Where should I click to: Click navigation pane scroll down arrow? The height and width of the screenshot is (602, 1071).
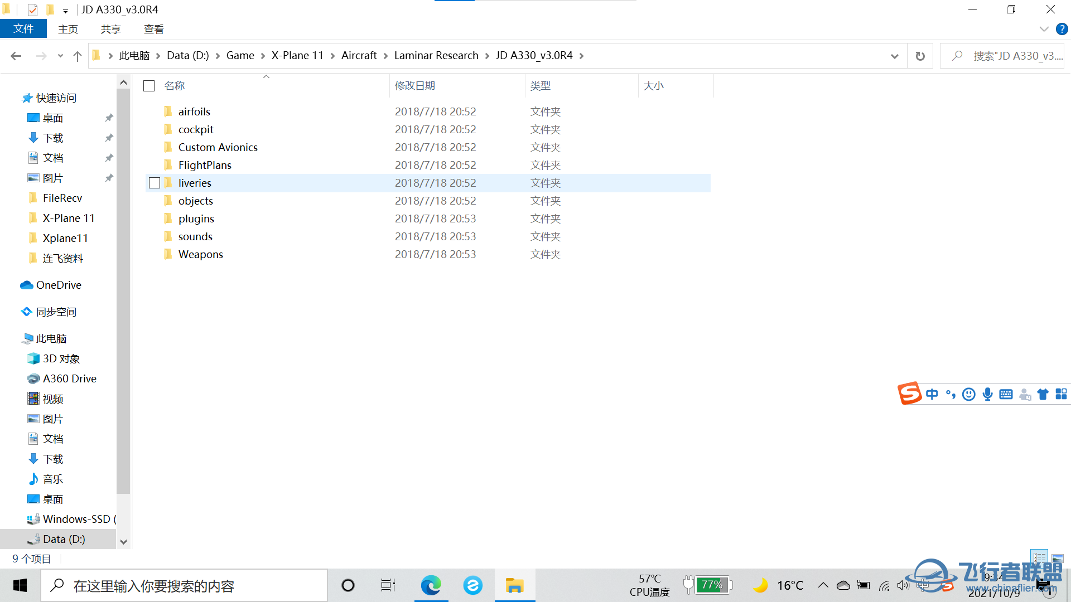pyautogui.click(x=123, y=541)
